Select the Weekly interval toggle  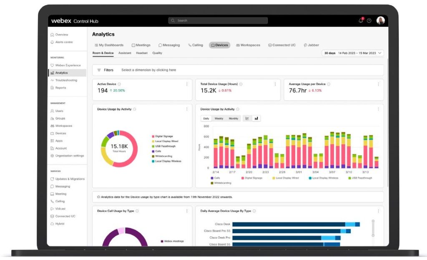pyautogui.click(x=219, y=119)
